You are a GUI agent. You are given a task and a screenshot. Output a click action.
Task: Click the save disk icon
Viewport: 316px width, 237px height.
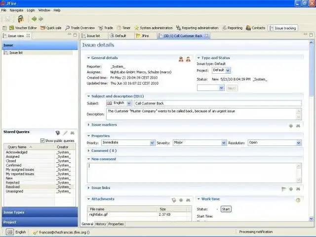(7, 19)
